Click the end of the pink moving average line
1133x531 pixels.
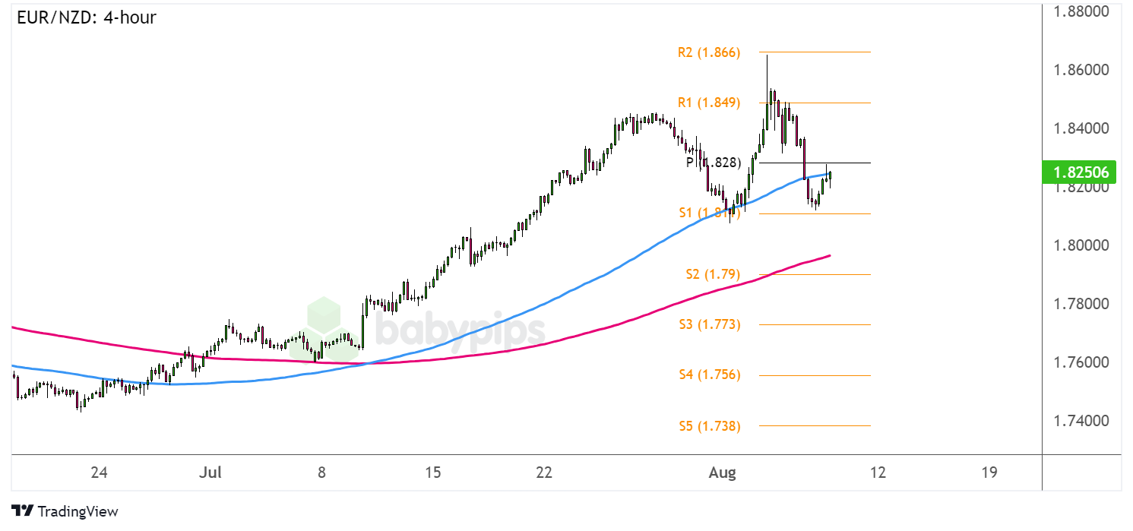(829, 255)
